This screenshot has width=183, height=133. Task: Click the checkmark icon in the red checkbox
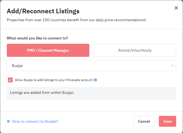[10, 80]
